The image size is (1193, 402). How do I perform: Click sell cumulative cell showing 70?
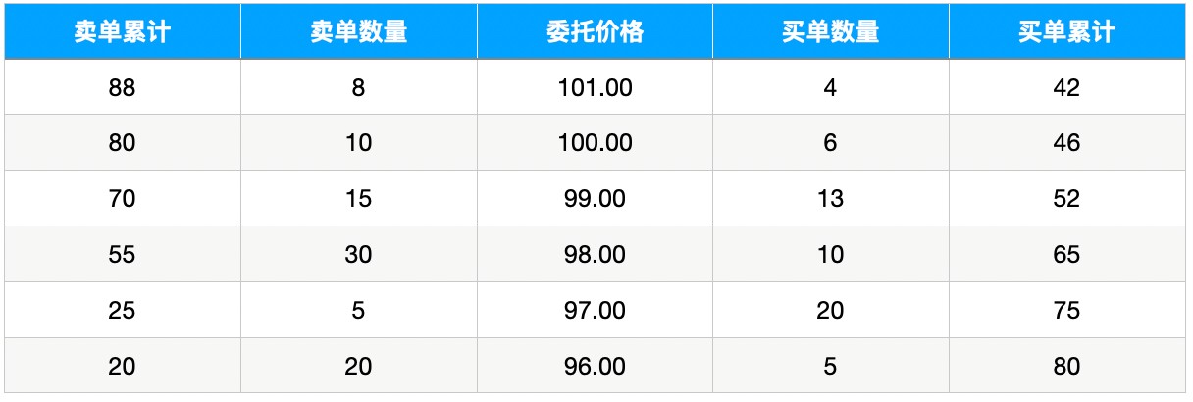[x=123, y=199]
